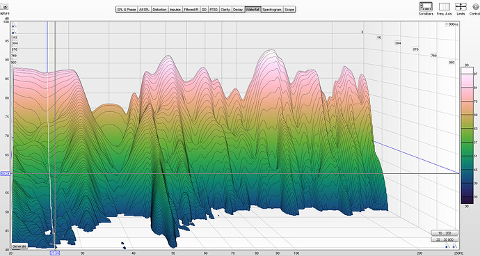480x256 pixels.
Task: Click the 25.69 Hz cursor value box
Action: click(x=55, y=253)
